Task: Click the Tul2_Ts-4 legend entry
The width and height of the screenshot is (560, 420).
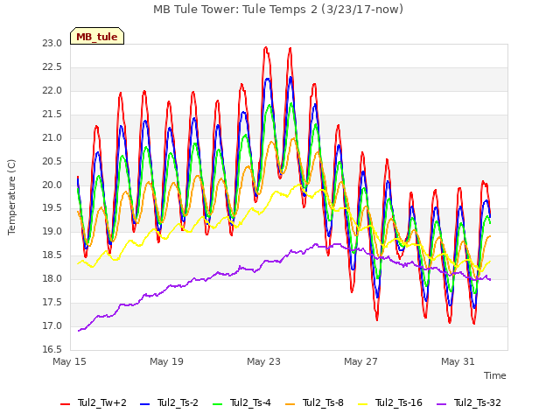Action: (241, 402)
